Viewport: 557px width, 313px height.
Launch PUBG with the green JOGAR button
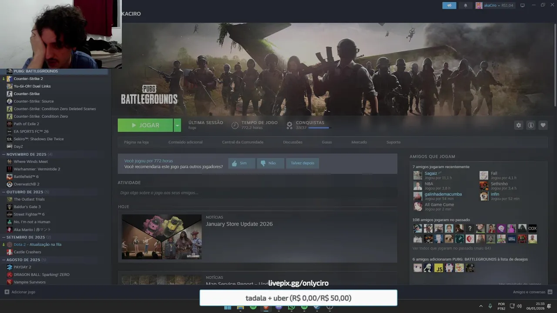(x=145, y=125)
